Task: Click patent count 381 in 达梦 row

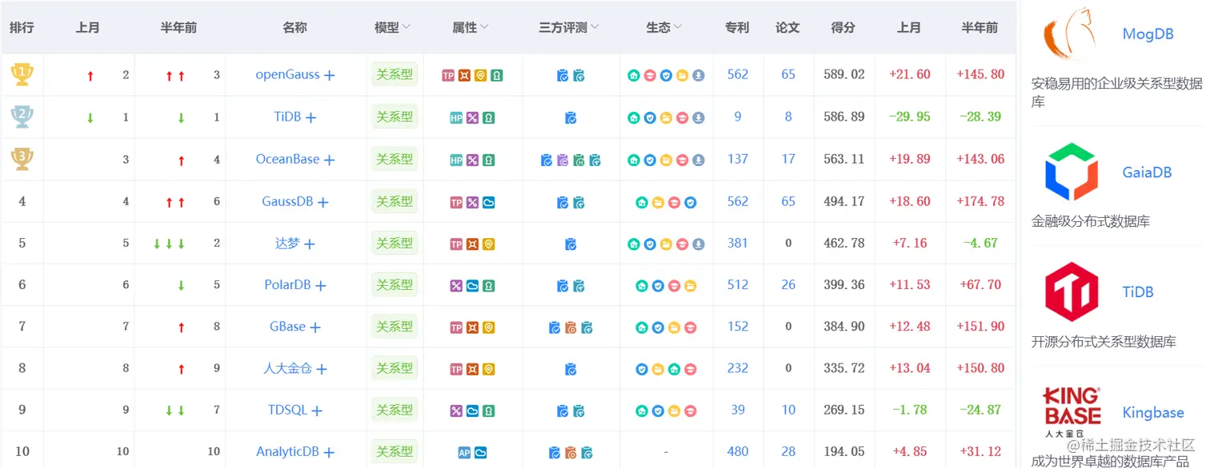Action: (738, 243)
